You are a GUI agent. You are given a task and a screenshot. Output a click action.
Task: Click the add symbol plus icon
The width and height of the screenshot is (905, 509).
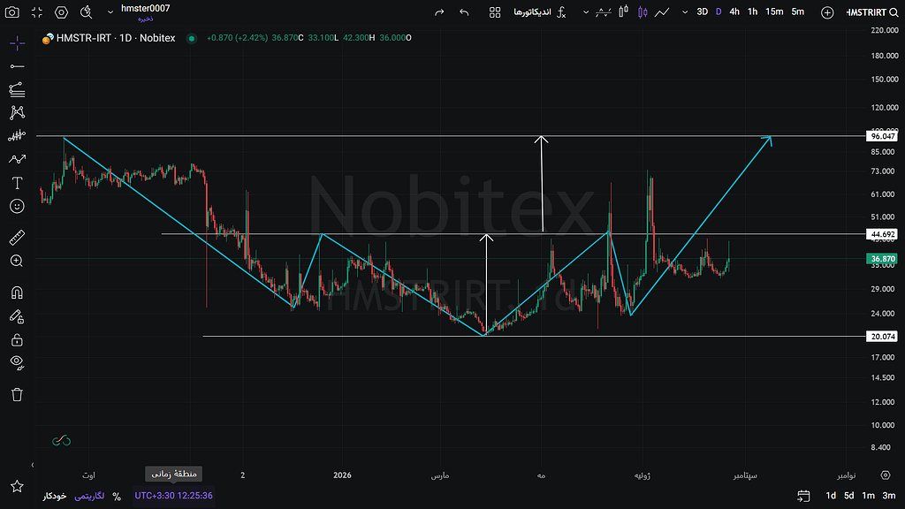click(827, 12)
